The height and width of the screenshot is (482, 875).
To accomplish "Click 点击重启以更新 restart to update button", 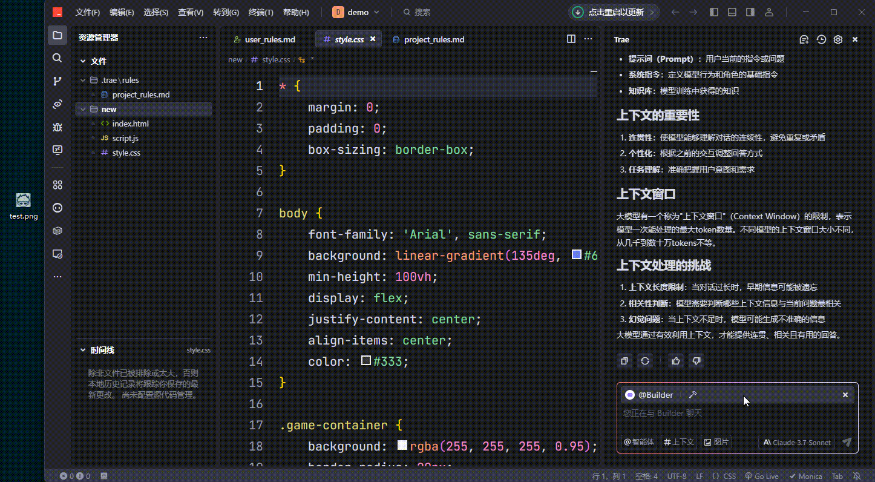I will click(614, 12).
